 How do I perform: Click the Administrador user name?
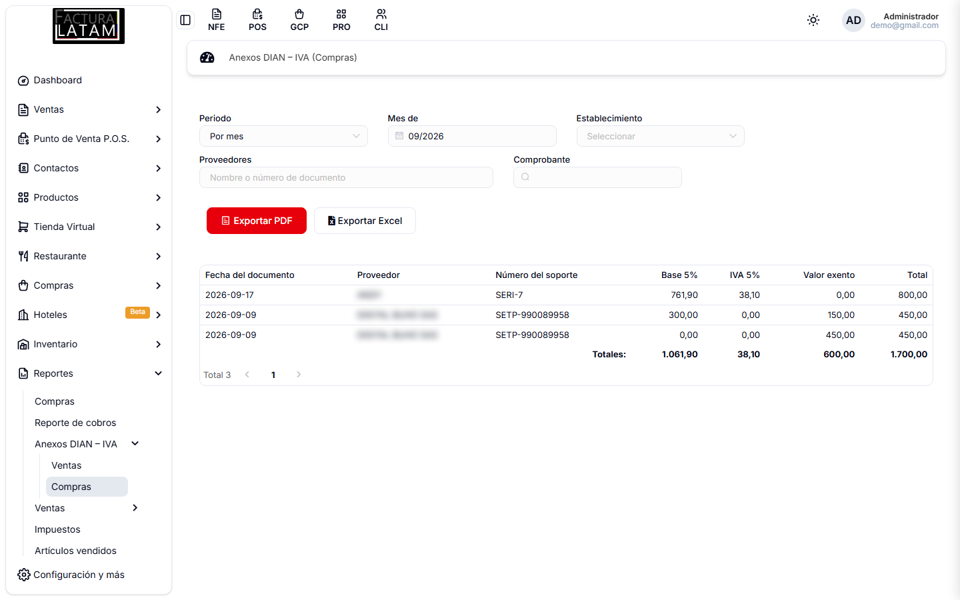(x=911, y=16)
